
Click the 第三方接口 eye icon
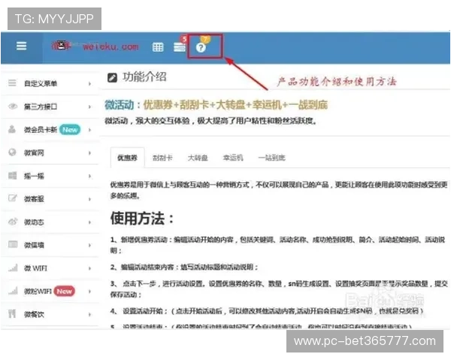[x=12, y=106]
